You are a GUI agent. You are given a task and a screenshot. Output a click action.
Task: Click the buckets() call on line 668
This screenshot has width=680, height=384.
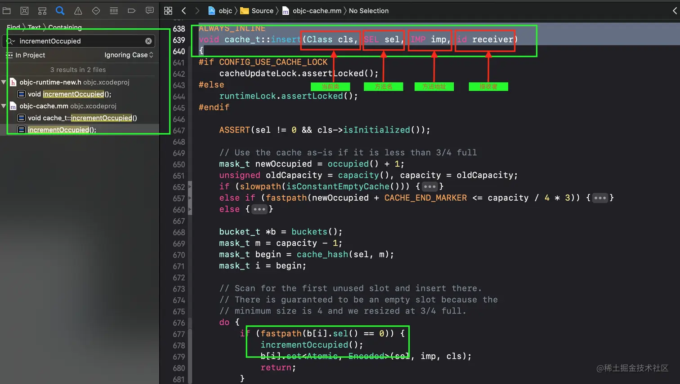tap(314, 232)
